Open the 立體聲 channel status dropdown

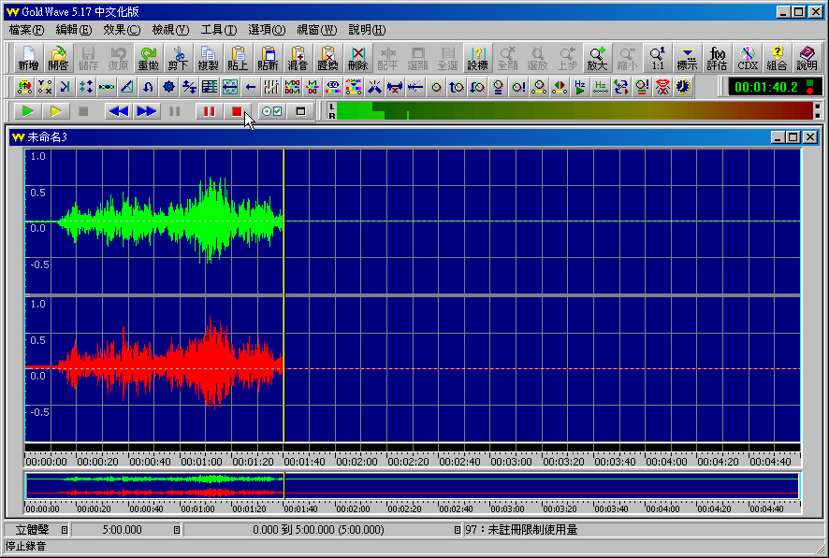(x=64, y=530)
